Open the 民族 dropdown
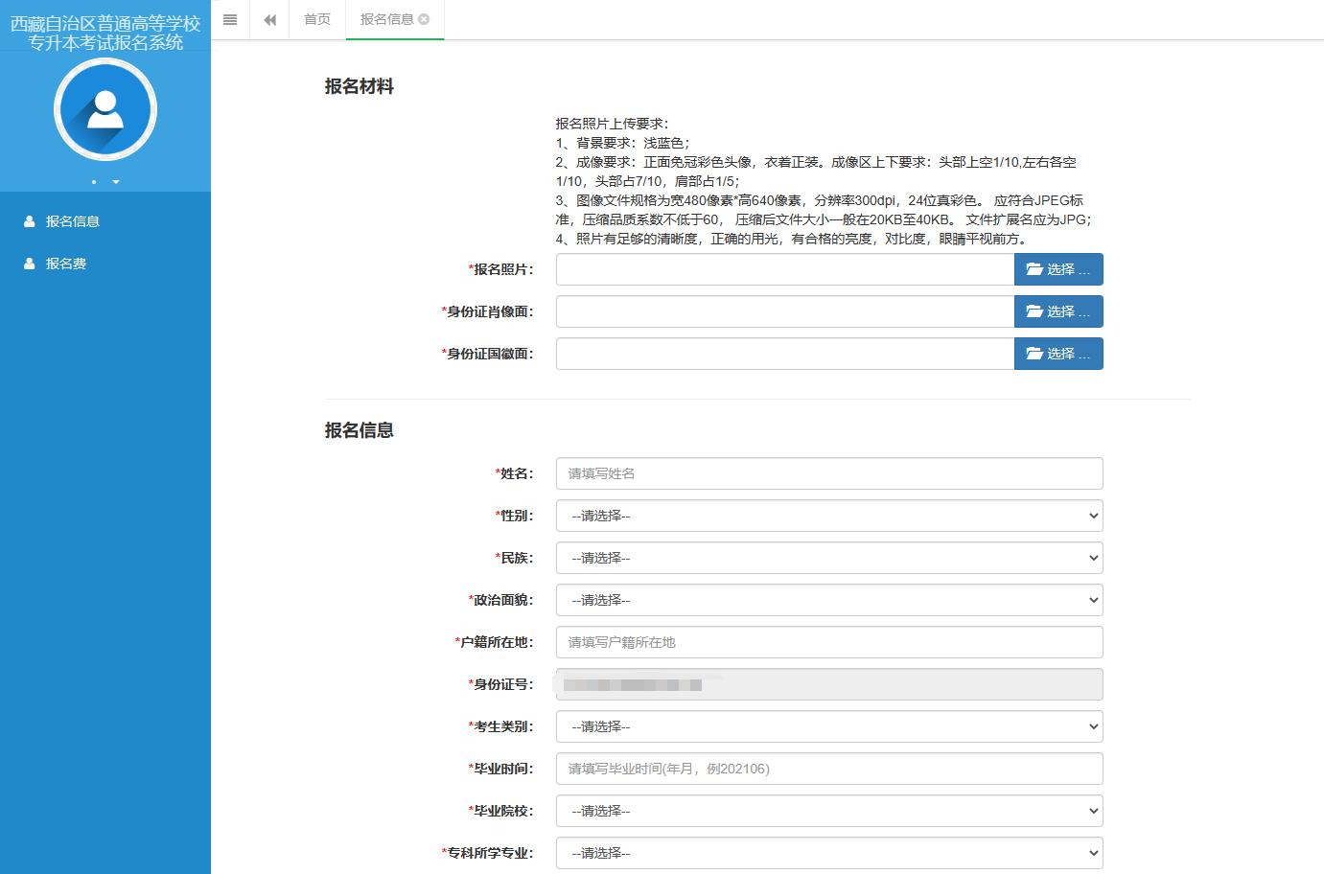This screenshot has width=1324, height=874. 828,558
